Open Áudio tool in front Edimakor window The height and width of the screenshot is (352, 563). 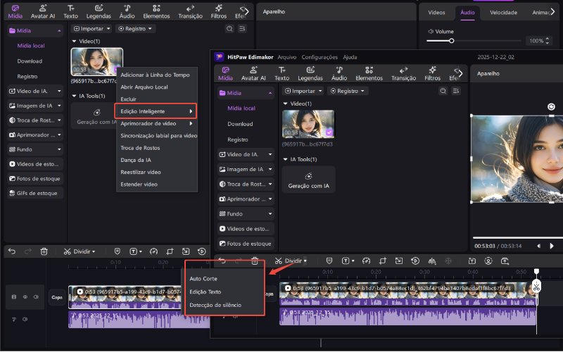[x=339, y=74]
